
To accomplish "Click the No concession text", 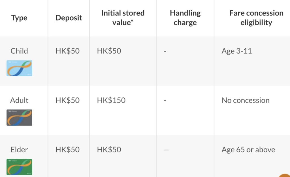I will click(x=246, y=100).
